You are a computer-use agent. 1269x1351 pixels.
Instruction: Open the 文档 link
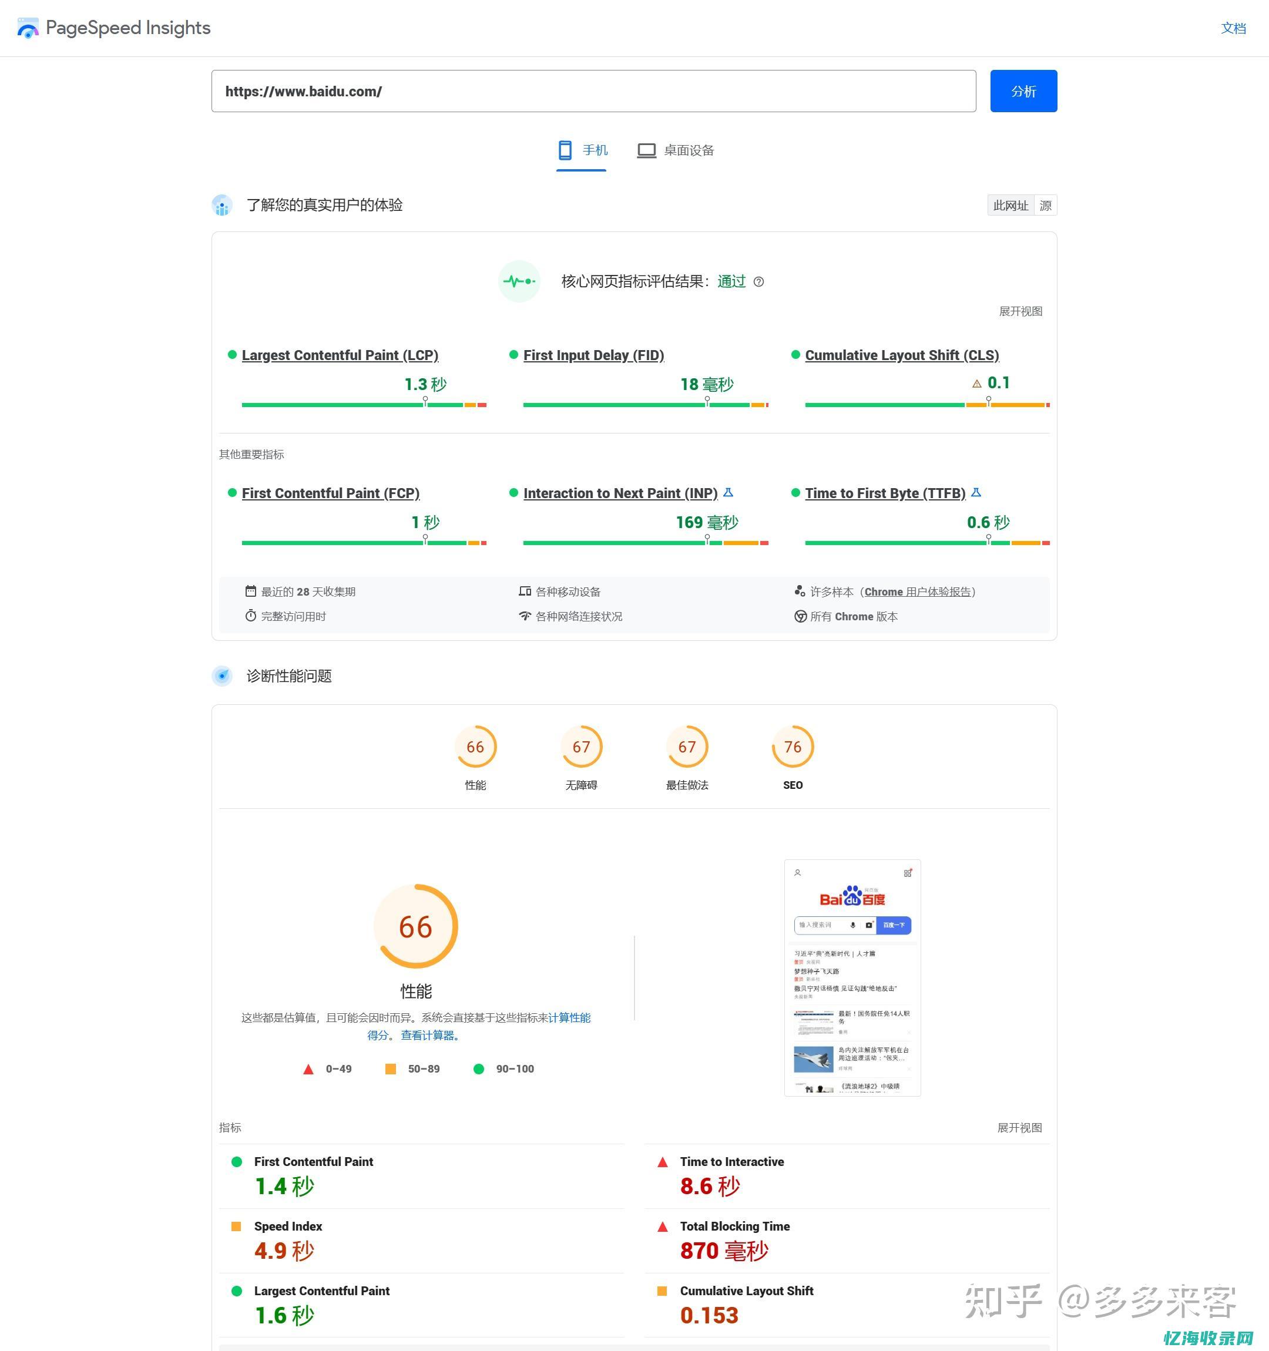(x=1234, y=28)
